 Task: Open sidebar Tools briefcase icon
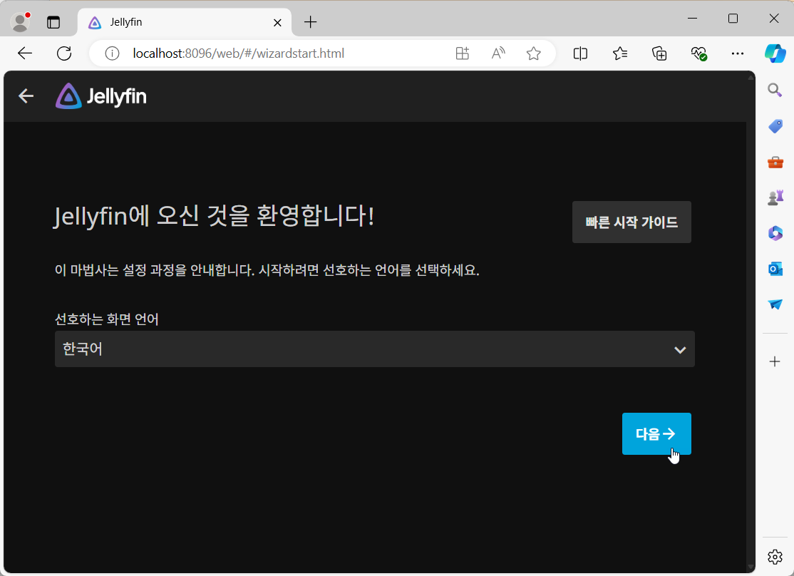(775, 162)
